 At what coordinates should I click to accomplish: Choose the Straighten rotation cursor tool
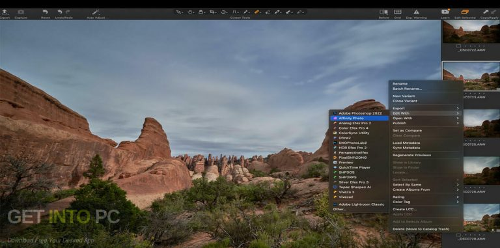click(224, 12)
